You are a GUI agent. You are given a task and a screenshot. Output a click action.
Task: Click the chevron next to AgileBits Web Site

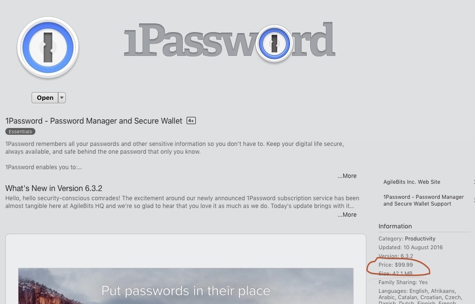click(x=474, y=182)
